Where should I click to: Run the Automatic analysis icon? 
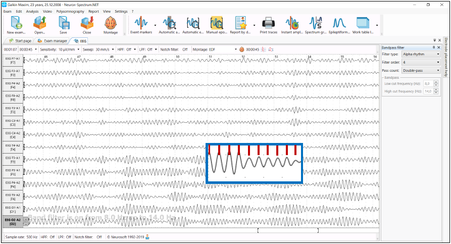point(169,23)
